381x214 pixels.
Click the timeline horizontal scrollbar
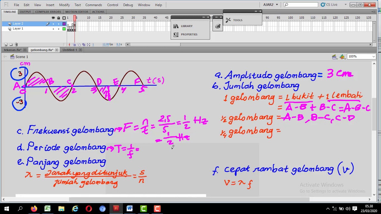tap(155, 45)
